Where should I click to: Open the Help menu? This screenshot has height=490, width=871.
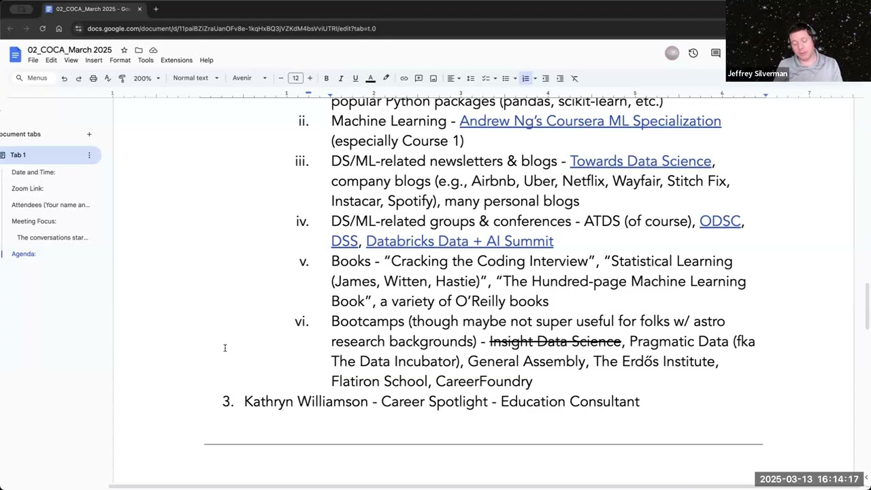click(206, 60)
